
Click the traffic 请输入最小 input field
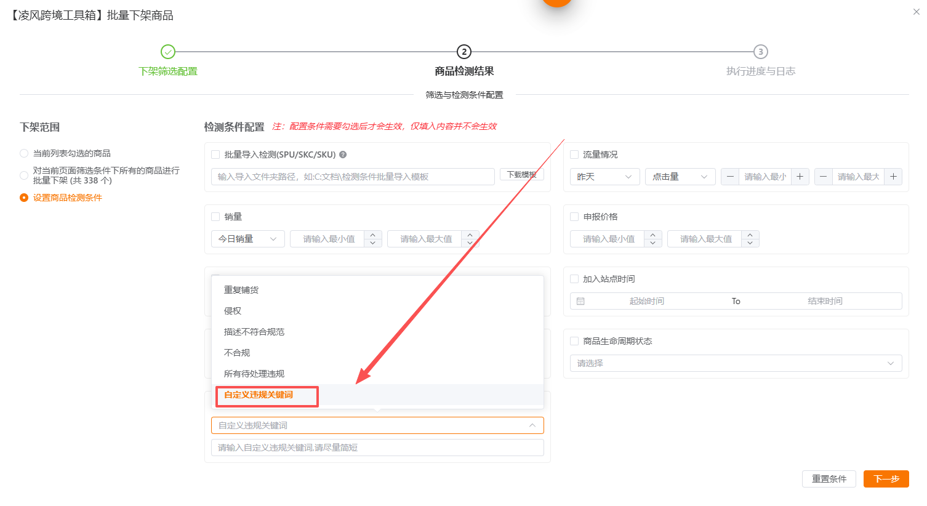point(765,177)
